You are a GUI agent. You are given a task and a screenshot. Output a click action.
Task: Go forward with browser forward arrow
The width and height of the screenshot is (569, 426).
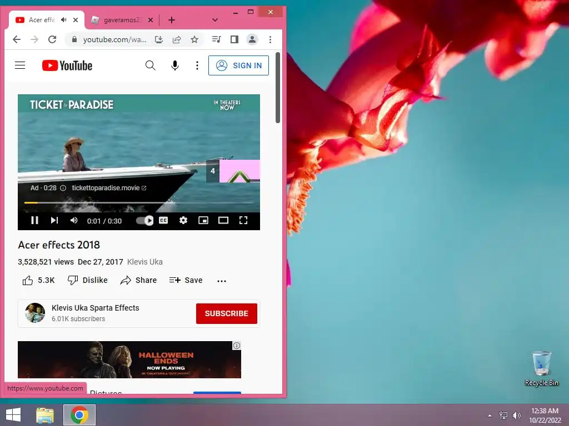tap(34, 39)
